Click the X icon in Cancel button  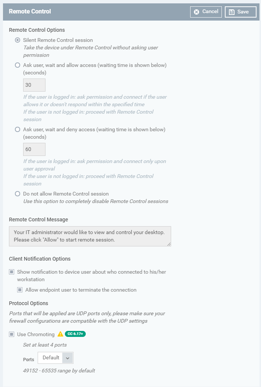click(x=196, y=12)
